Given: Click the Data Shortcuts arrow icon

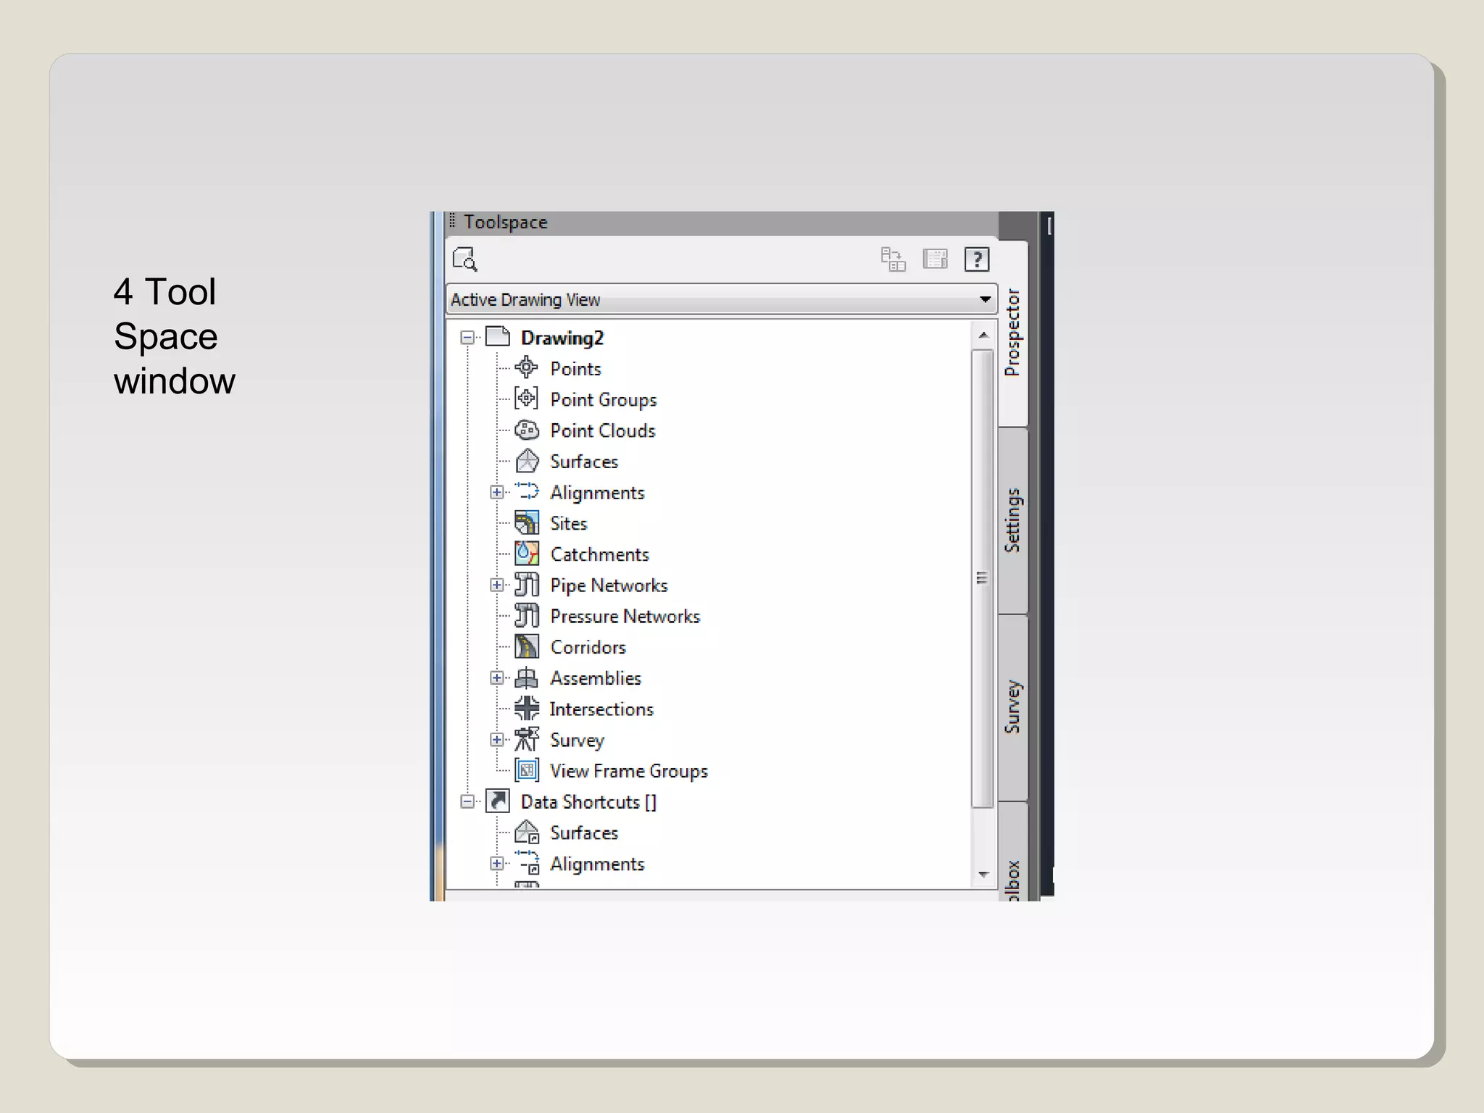Looking at the screenshot, I should tap(498, 801).
